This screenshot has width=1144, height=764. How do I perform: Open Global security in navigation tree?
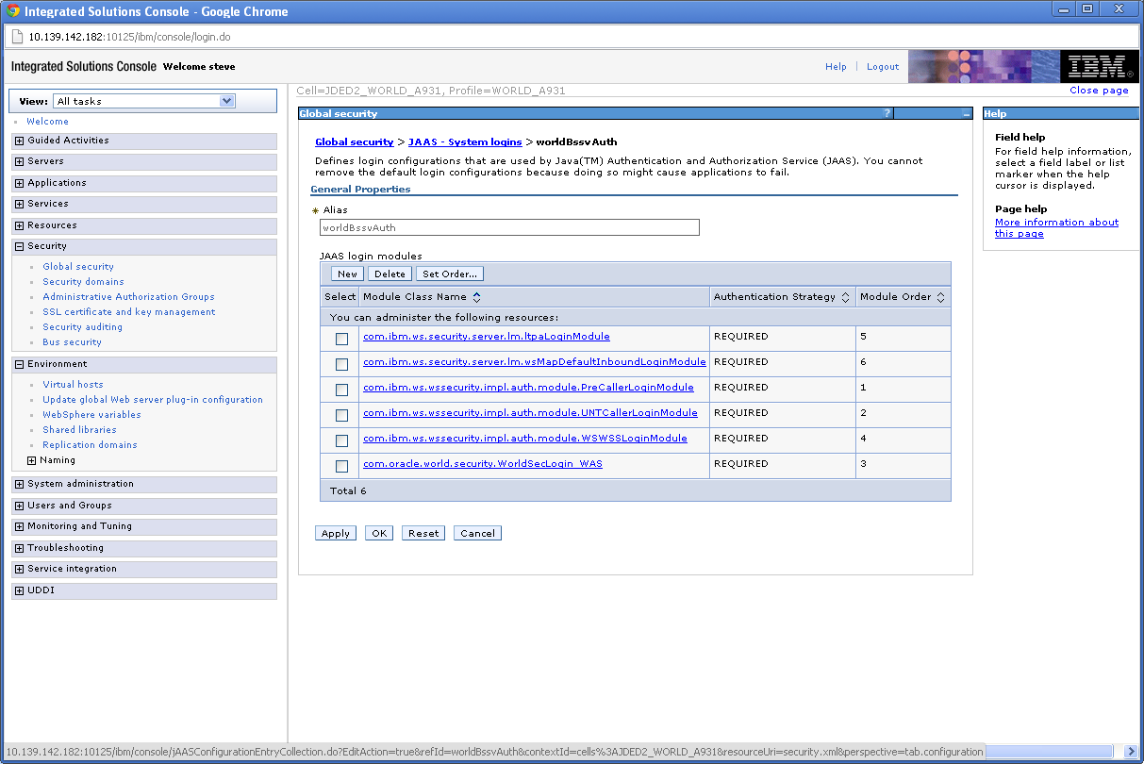(78, 267)
